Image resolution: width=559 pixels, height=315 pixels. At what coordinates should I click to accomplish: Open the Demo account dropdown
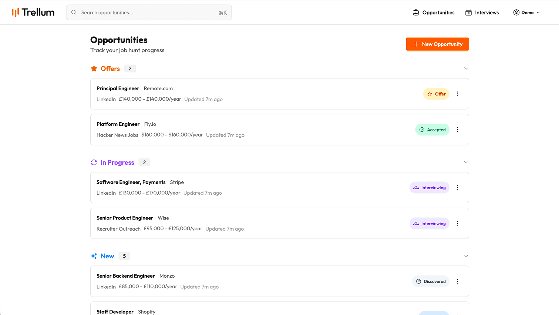[x=526, y=13]
